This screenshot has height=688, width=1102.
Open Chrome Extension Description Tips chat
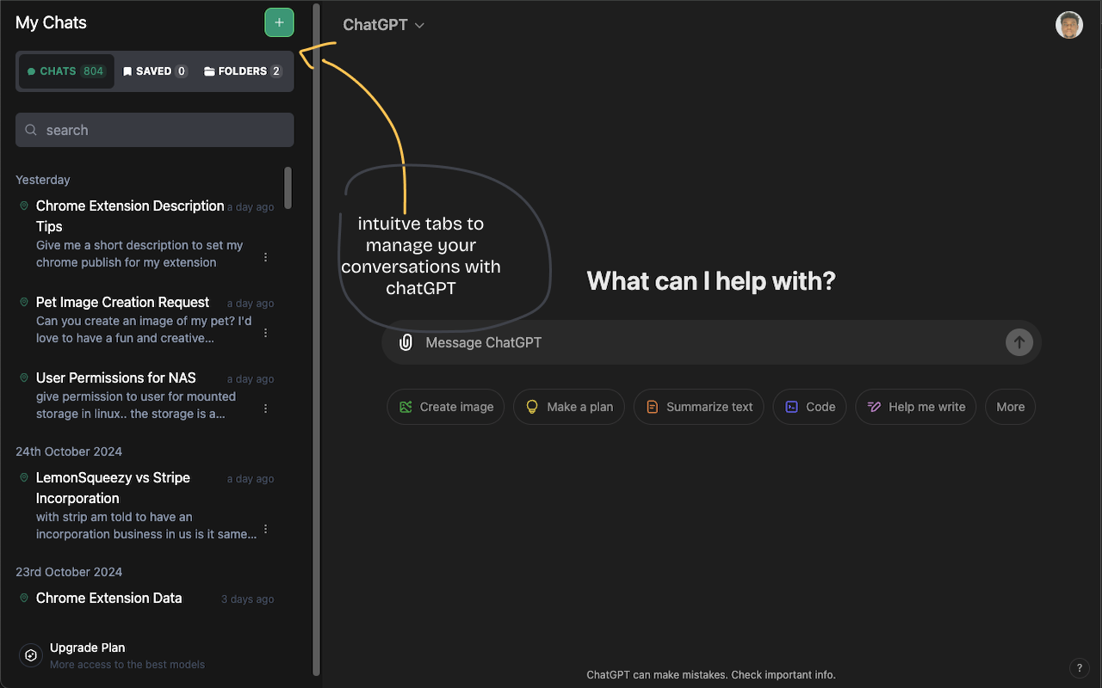[x=130, y=216]
